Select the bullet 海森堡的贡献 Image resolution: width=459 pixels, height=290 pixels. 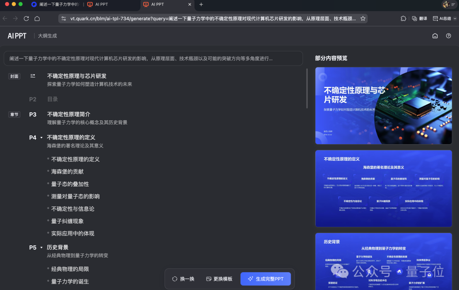point(67,172)
